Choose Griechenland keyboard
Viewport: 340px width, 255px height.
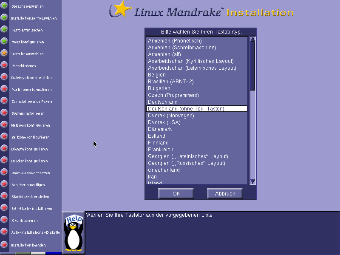[197, 170]
